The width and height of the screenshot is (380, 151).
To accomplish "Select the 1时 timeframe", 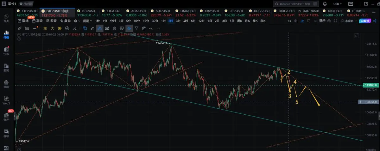I will click(x=163, y=21).
